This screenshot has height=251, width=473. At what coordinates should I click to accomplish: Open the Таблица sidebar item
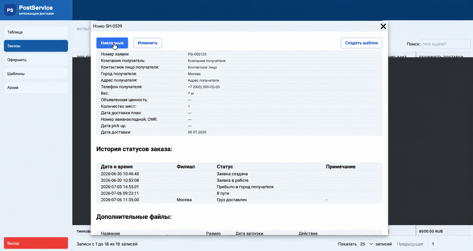coord(36,32)
